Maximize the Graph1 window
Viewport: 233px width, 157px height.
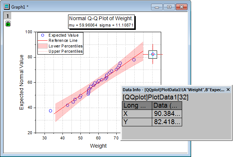[x=169, y=6]
